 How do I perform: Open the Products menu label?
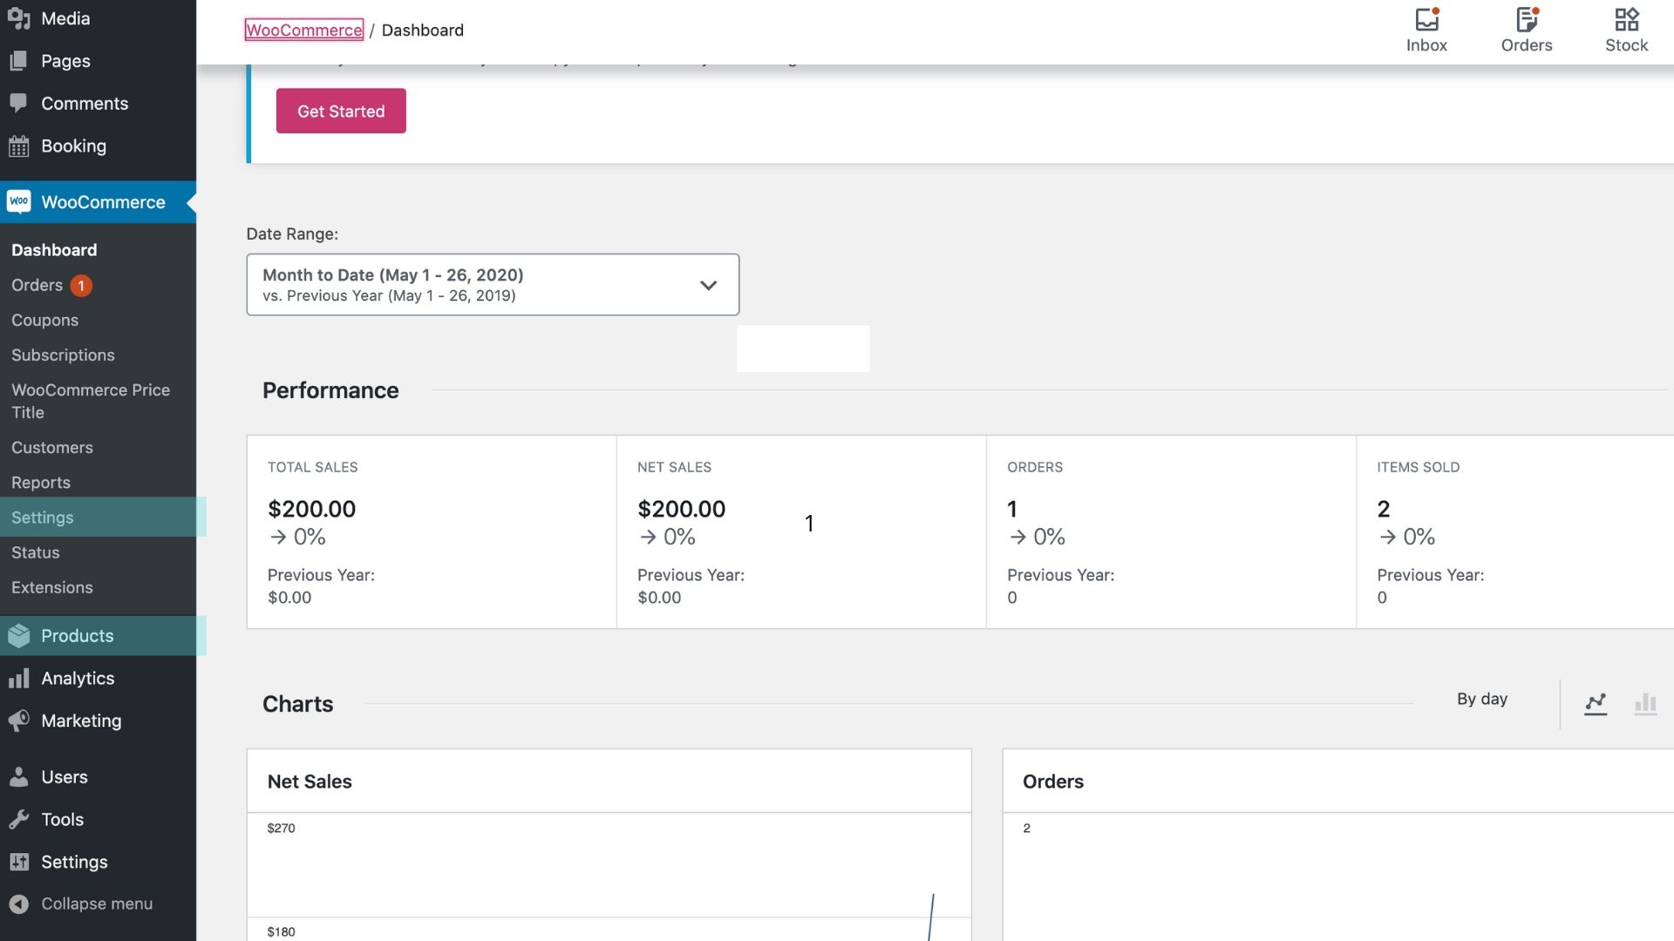(78, 636)
